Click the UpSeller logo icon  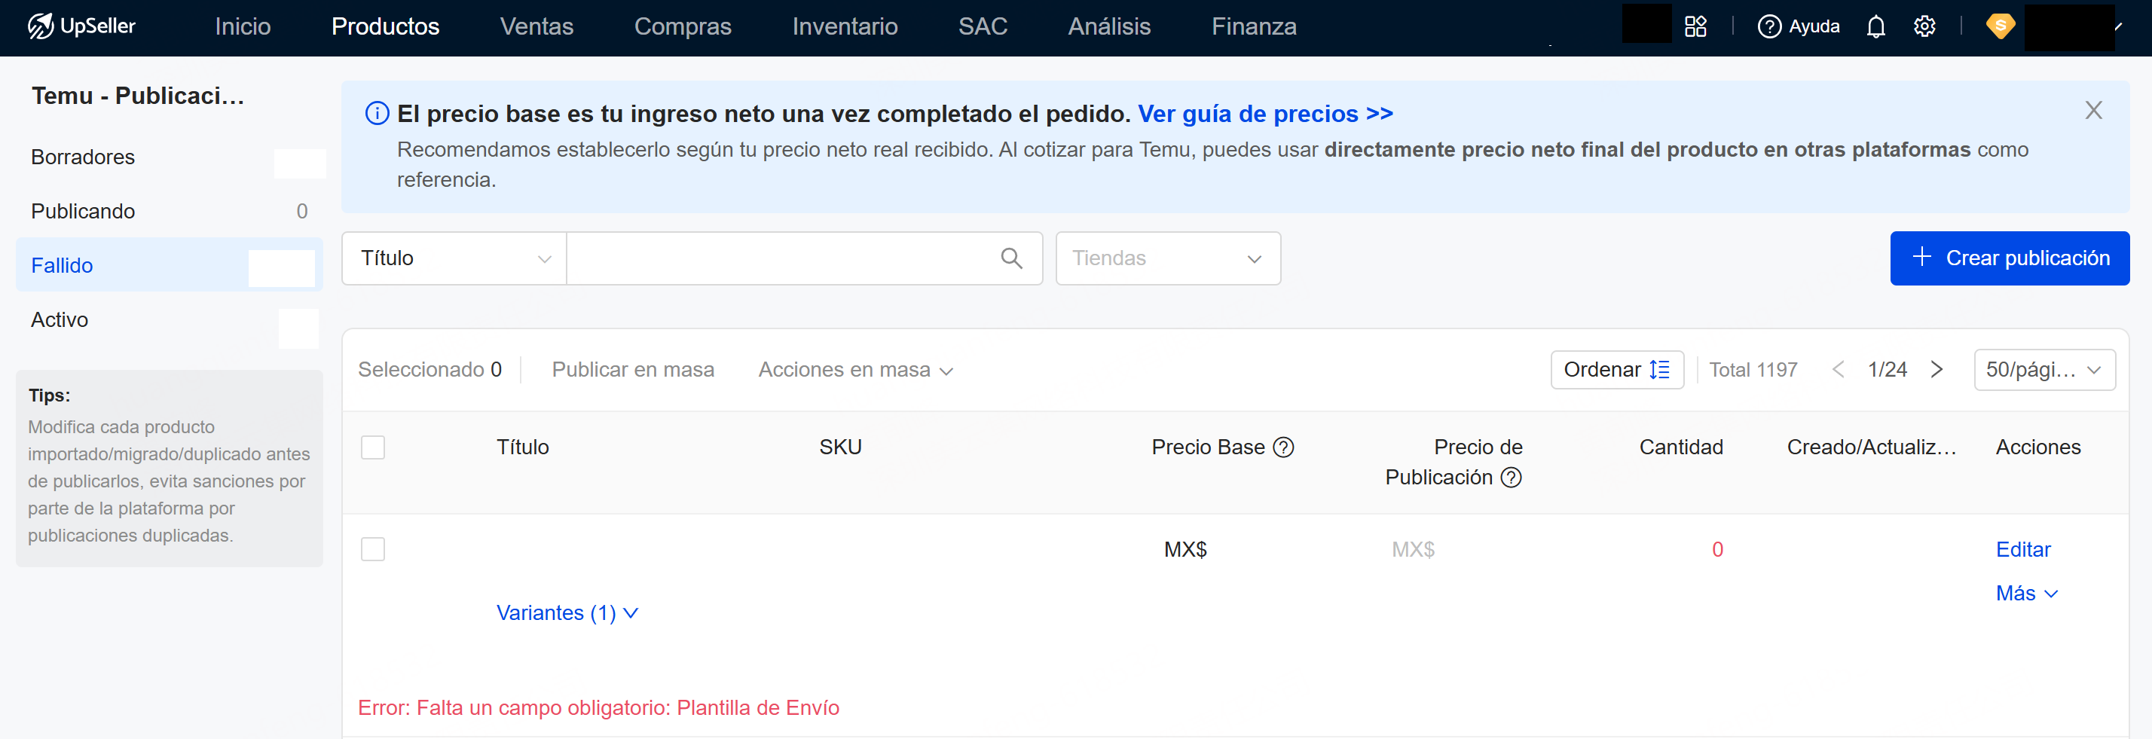pyautogui.click(x=40, y=26)
